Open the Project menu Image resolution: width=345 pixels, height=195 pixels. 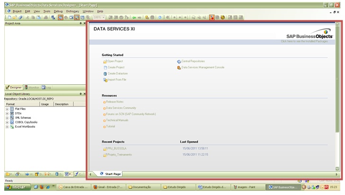pyautogui.click(x=17, y=11)
